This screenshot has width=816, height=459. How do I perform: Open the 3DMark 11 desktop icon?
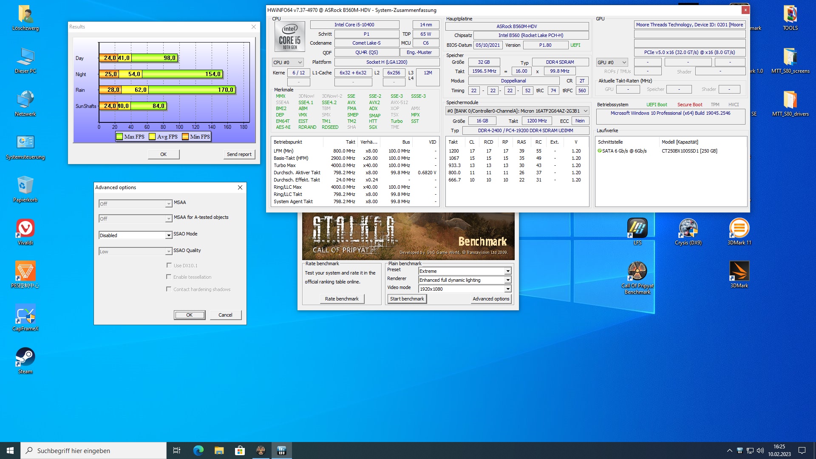click(739, 229)
